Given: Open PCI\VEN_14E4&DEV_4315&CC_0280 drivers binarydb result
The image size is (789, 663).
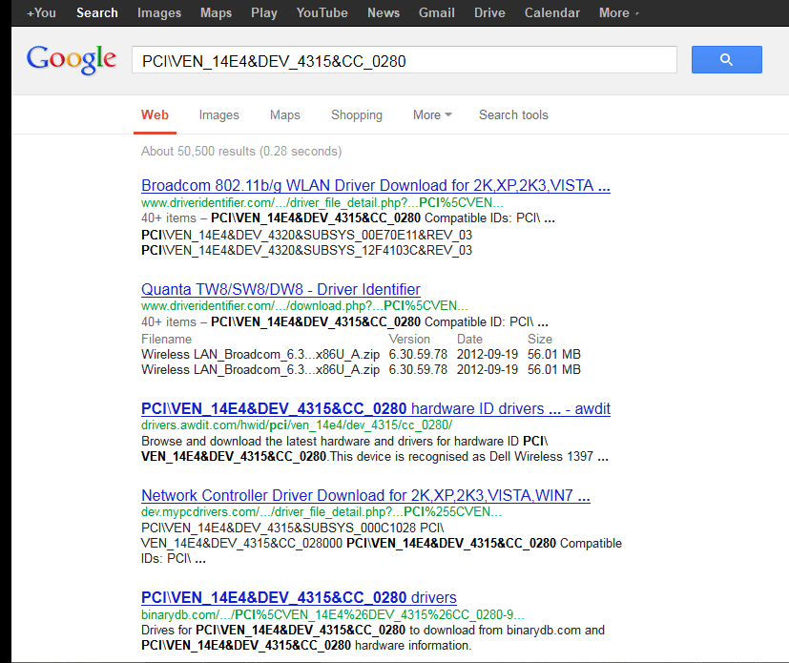Looking at the screenshot, I should point(299,597).
